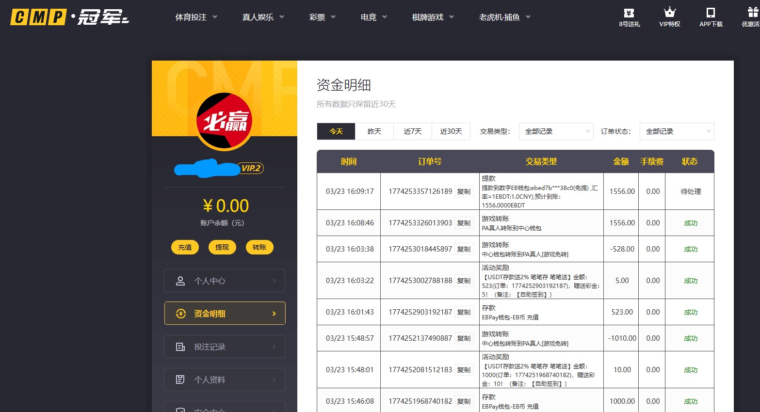
Task: Click the 资金明细 coin icon in sidebar
Action: 181,314
